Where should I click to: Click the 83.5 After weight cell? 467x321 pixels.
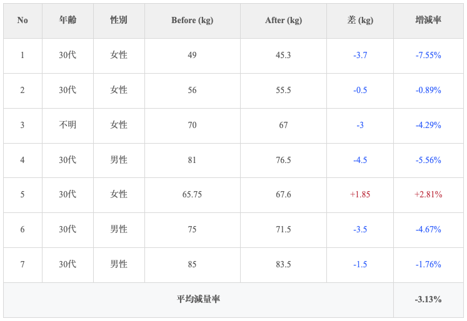click(283, 265)
